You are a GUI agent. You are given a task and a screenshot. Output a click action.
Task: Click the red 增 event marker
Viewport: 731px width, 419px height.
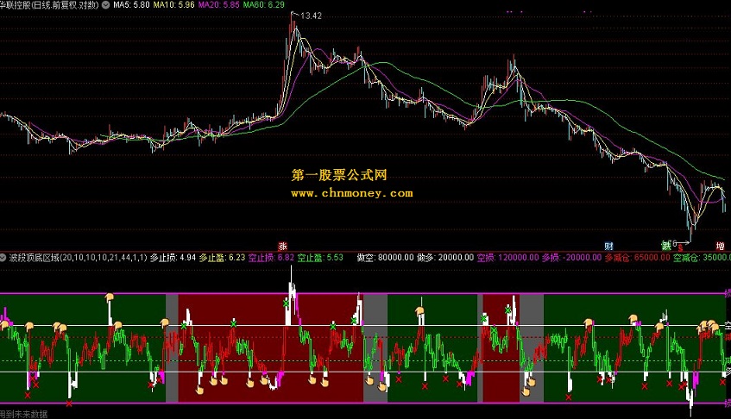coord(721,247)
